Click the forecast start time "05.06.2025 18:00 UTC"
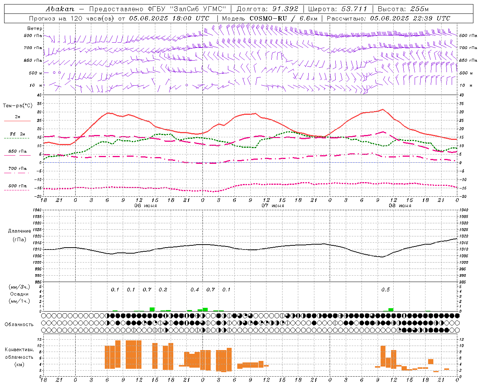Image resolution: width=479 pixels, height=383 pixels. click(x=169, y=18)
